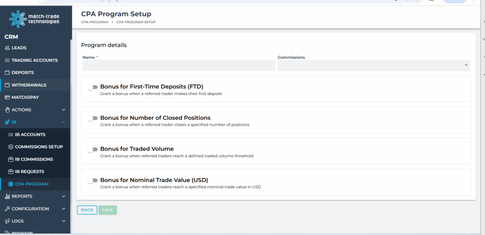Switch on Bonus for Nominal Trade Value
This screenshot has width=485, height=235.
(92, 181)
